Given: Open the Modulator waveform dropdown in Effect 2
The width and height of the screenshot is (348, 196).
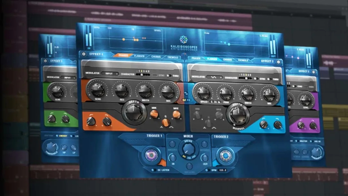Looking at the screenshot, I should [214, 77].
